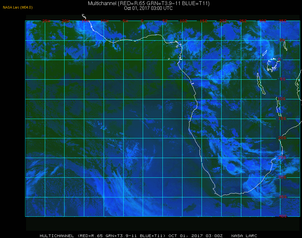Click the 'NASA Larc (M04.0)' label

(x=18, y=7)
